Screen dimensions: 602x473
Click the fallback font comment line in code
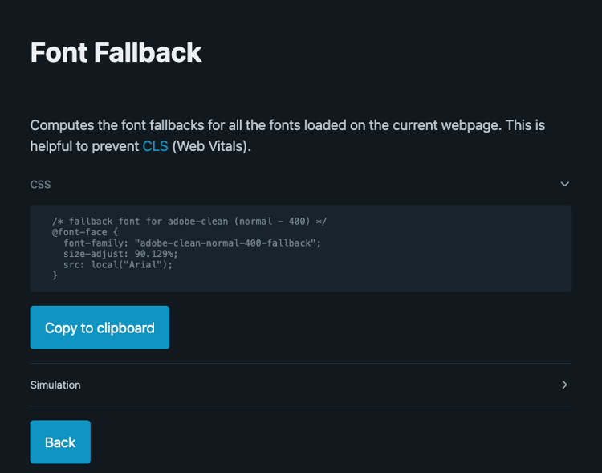(x=189, y=221)
